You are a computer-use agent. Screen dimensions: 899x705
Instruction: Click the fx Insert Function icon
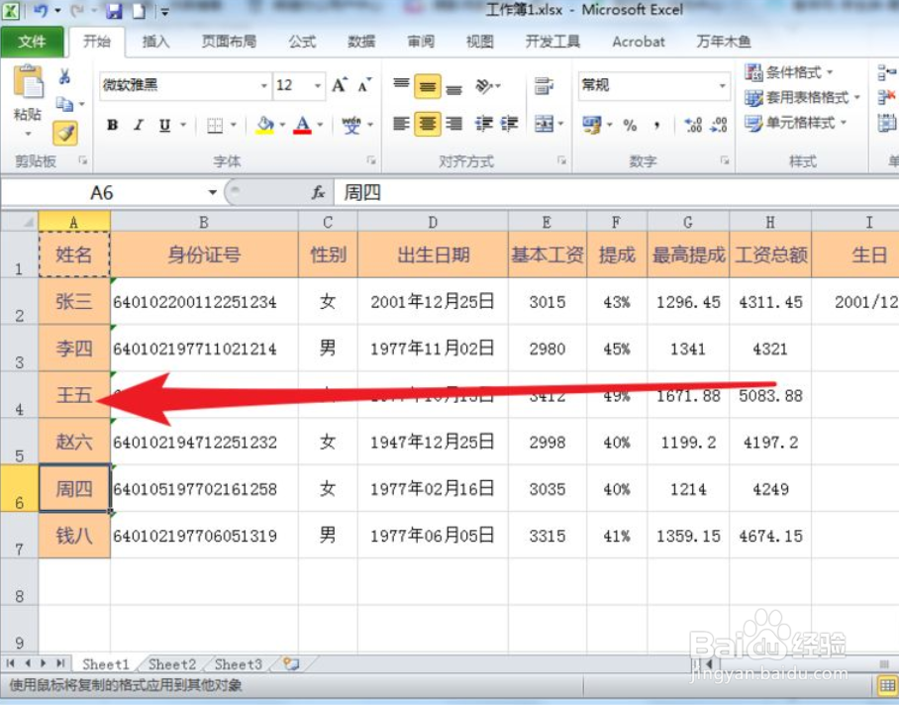click(318, 192)
